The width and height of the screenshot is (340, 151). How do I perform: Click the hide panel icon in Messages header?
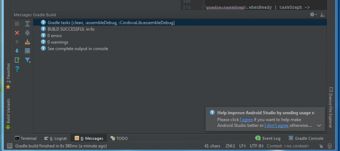(322, 15)
